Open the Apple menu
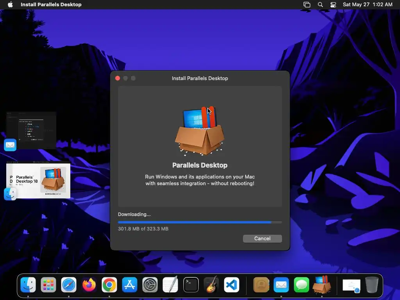The image size is (400, 300). [10, 5]
